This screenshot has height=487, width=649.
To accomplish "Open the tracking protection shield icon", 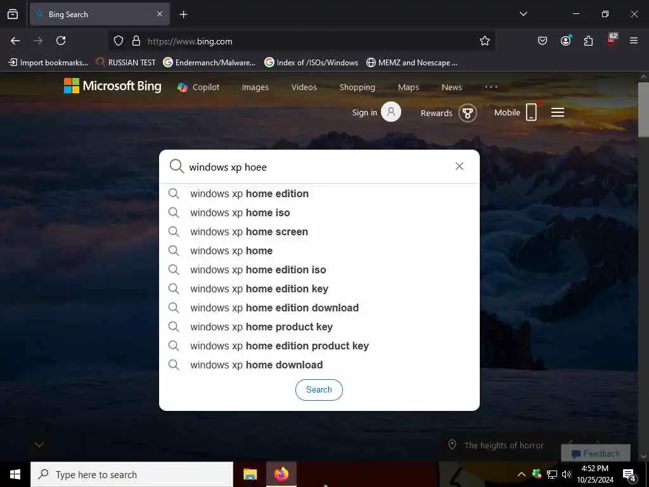I will pyautogui.click(x=119, y=41).
